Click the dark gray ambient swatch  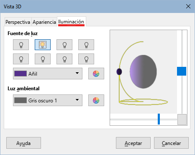coord(21,100)
